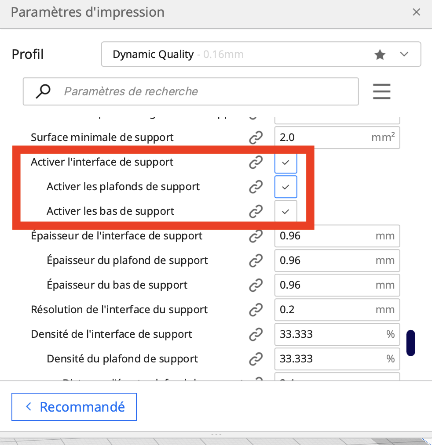Open the hamburger settings visibility menu
This screenshot has height=445, width=432.
point(381,91)
